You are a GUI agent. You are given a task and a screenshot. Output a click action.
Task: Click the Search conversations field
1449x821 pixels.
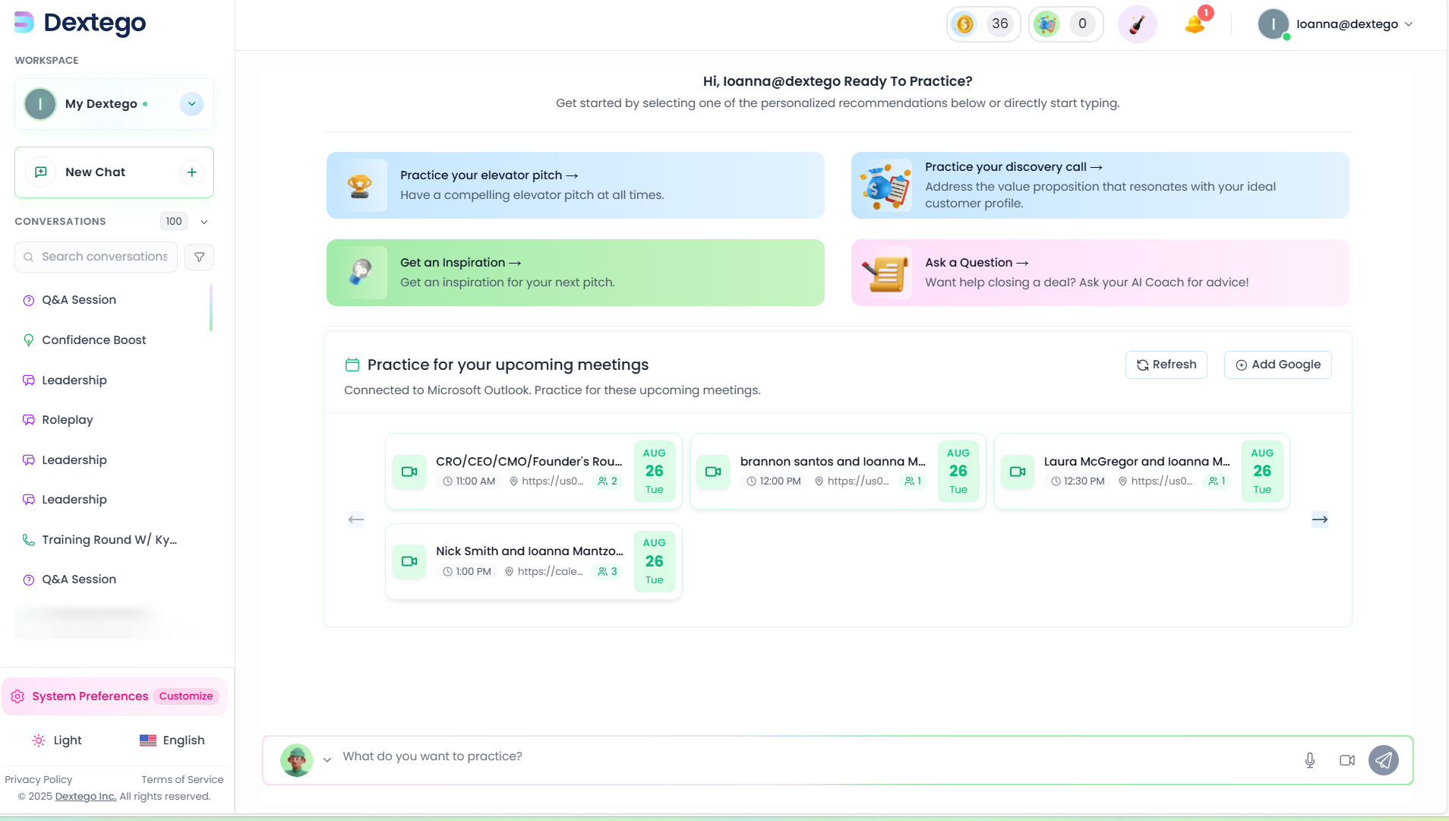(104, 257)
